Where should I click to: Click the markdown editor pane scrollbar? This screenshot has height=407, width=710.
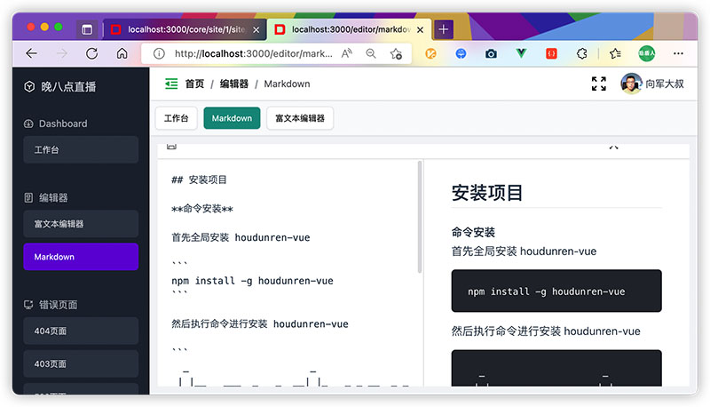[x=420, y=217]
